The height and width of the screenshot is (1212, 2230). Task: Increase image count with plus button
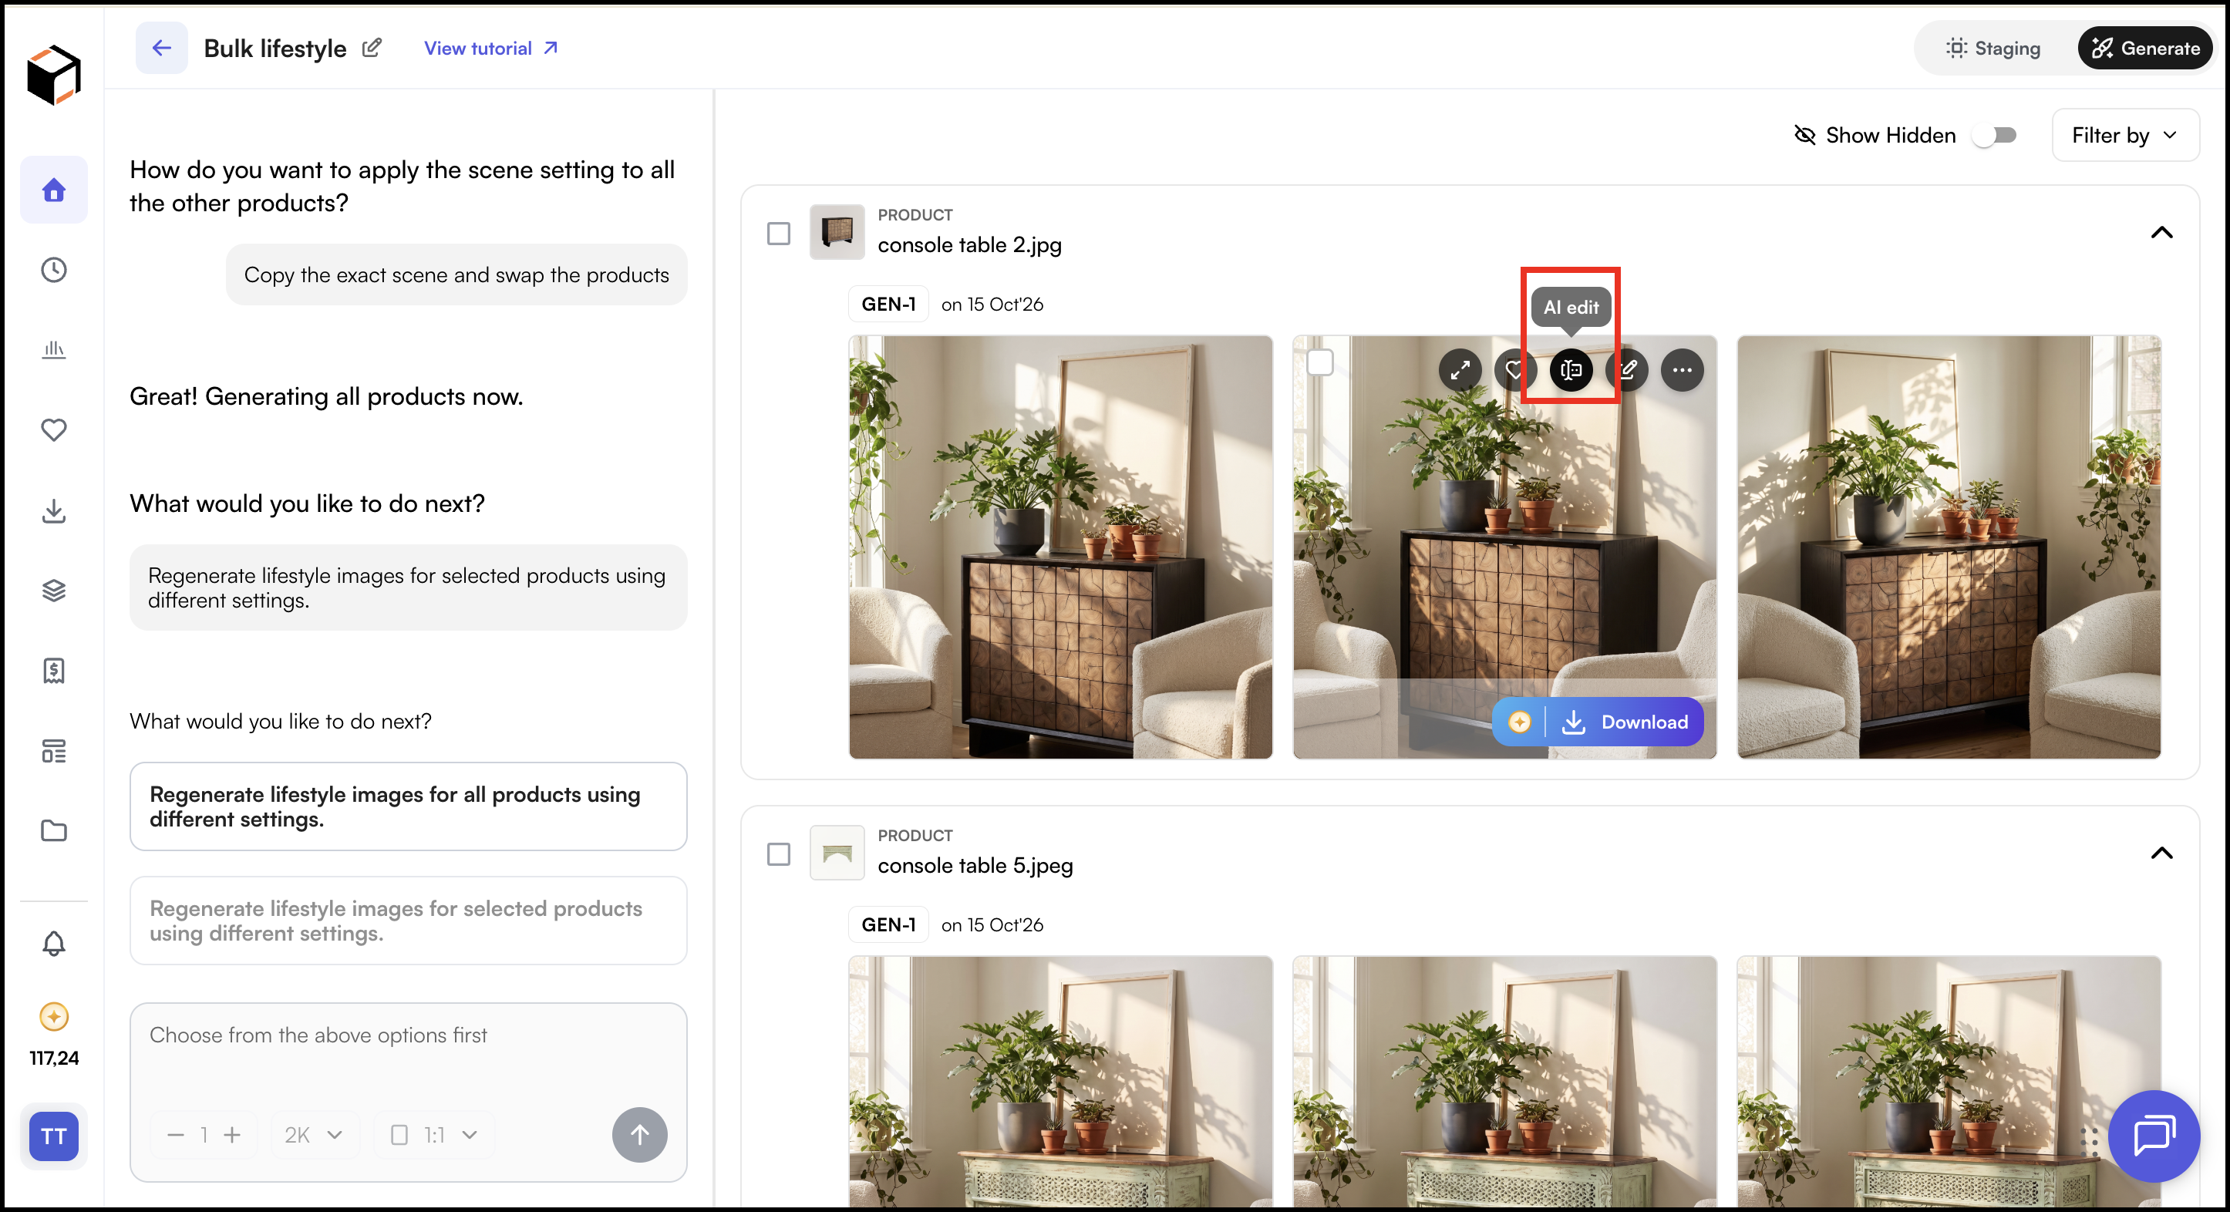(232, 1135)
